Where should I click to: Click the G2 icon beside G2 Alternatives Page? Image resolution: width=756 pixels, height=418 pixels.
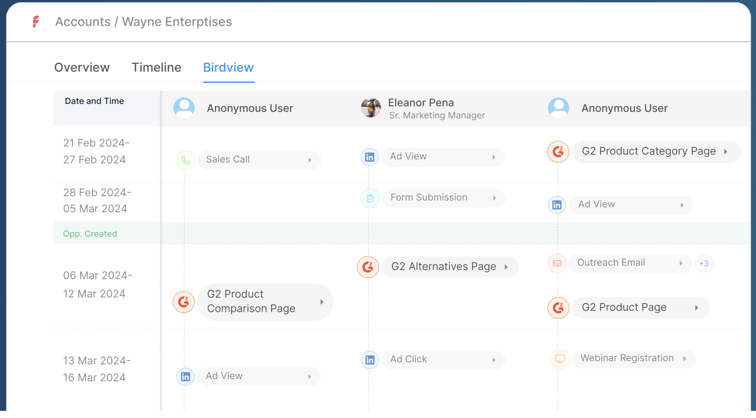pos(368,267)
